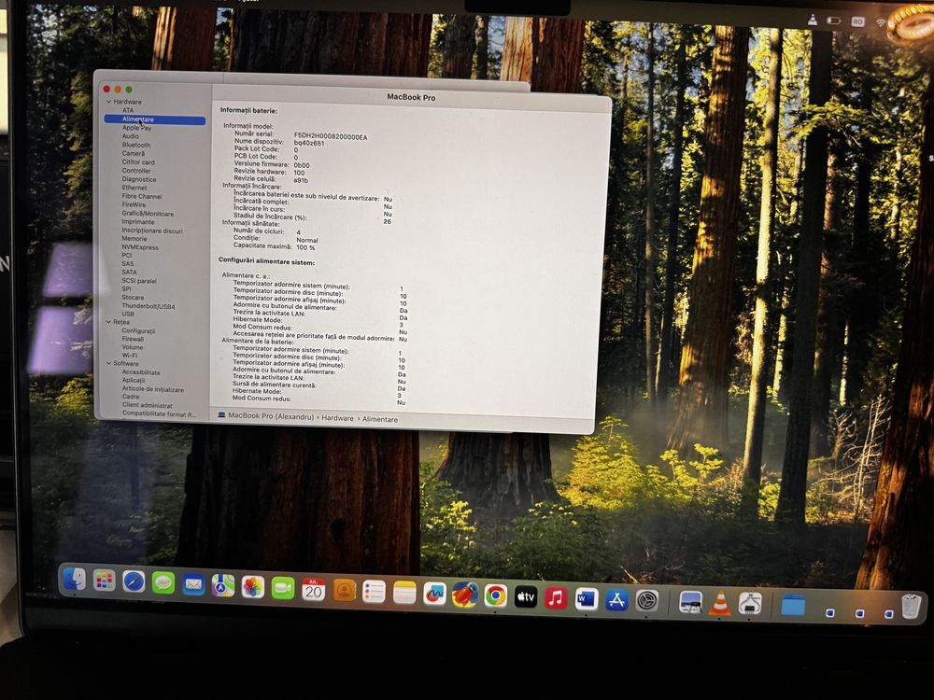
Task: Collapse the Hardware section in the sidebar
Action: tap(108, 102)
